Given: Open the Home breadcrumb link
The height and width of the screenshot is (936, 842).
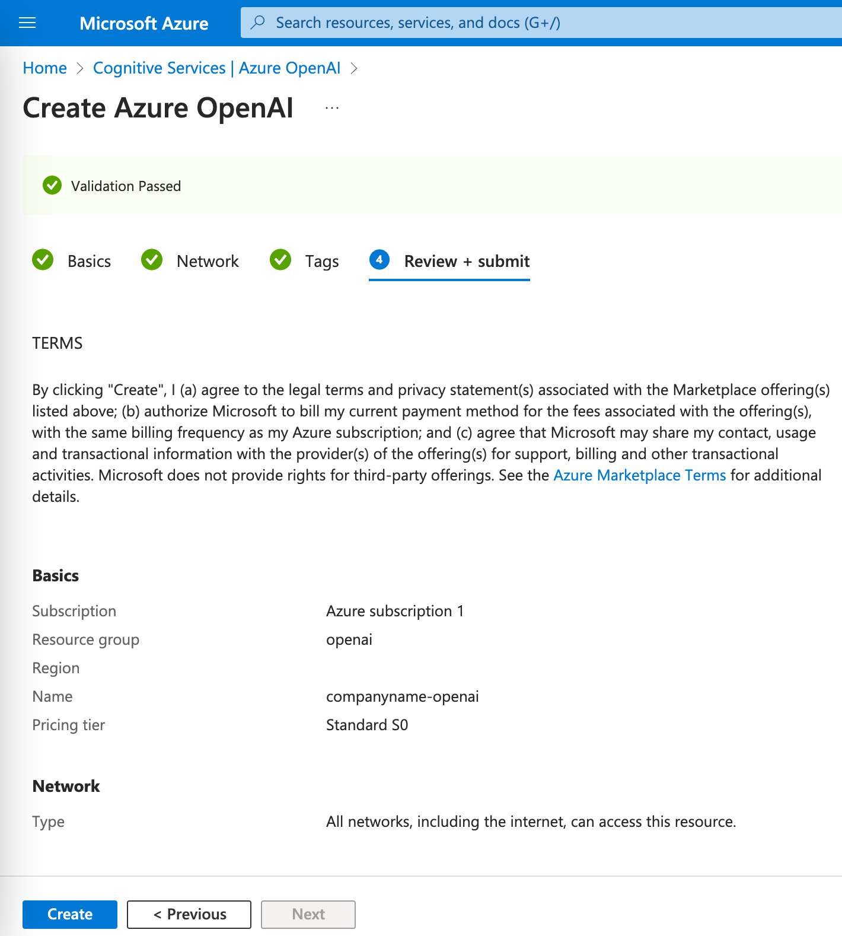Looking at the screenshot, I should [x=45, y=68].
